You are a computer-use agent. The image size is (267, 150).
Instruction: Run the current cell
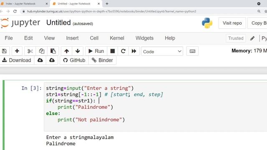(96, 51)
